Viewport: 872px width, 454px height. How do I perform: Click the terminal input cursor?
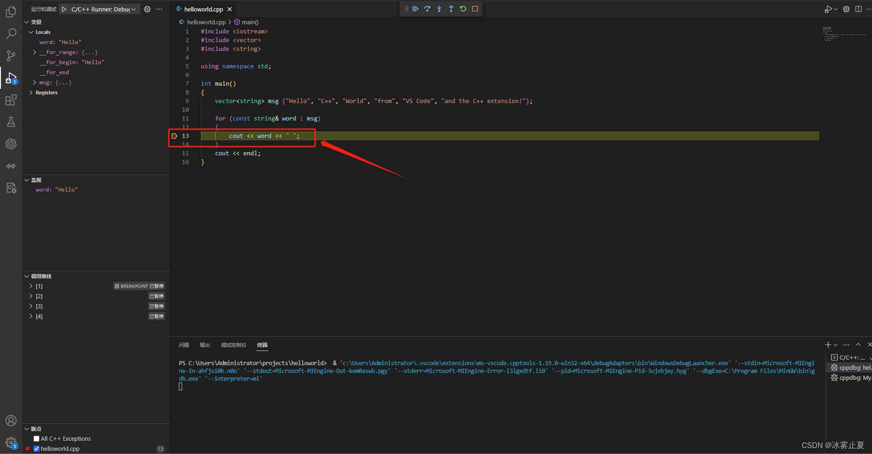point(181,386)
